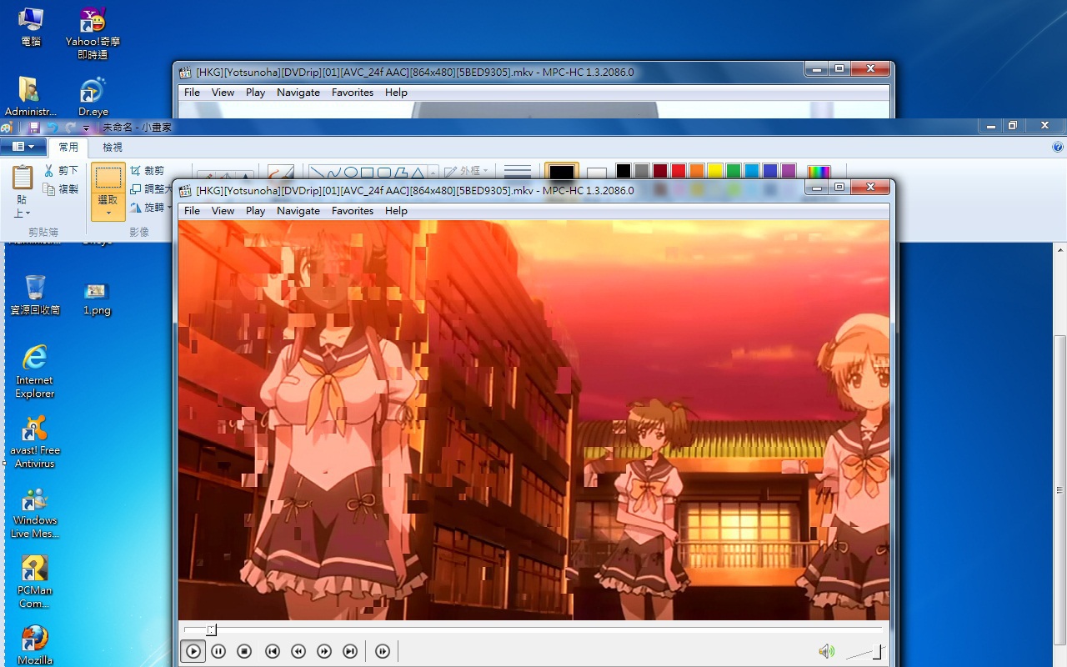Click Paint's vertical scrollbar thumb
The image size is (1067, 667).
(1060, 490)
